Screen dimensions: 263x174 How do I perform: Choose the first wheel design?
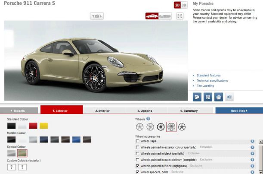click(x=140, y=127)
